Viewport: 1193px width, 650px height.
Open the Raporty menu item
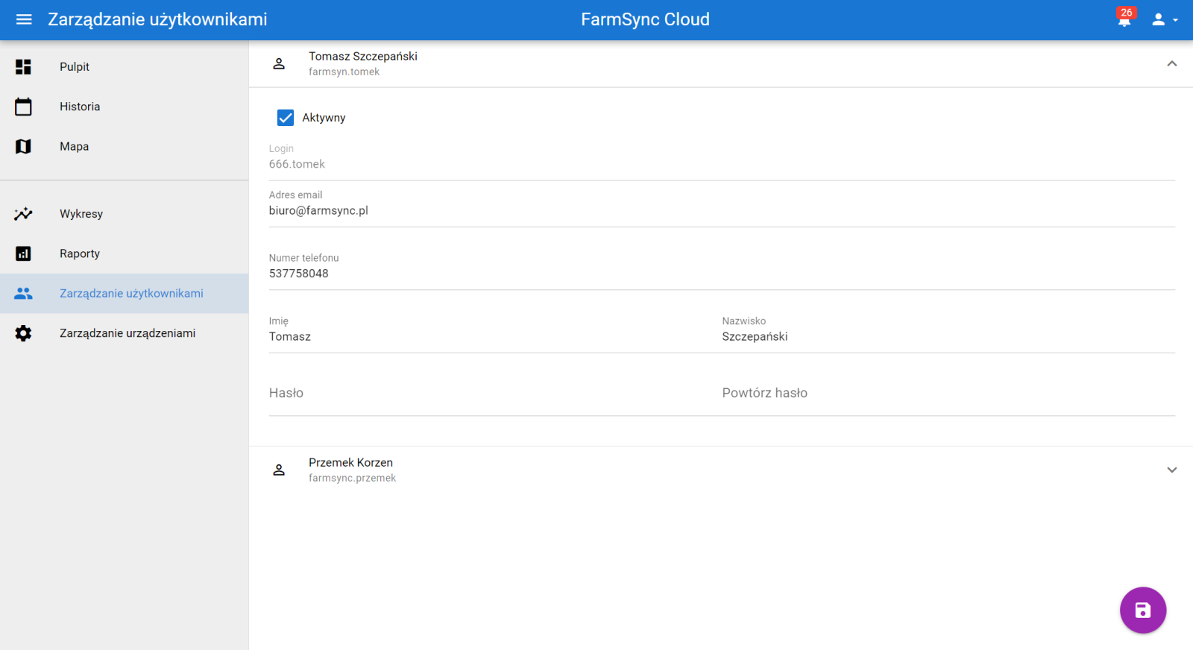pyautogui.click(x=80, y=253)
